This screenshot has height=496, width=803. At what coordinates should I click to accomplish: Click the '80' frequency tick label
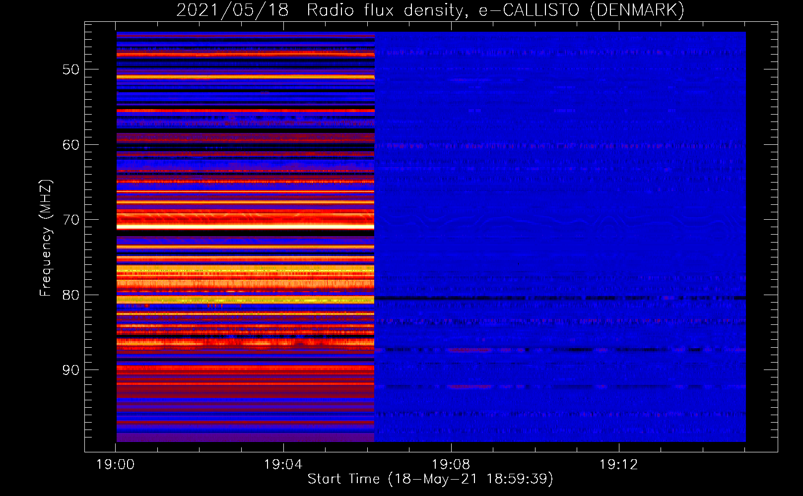(x=71, y=295)
